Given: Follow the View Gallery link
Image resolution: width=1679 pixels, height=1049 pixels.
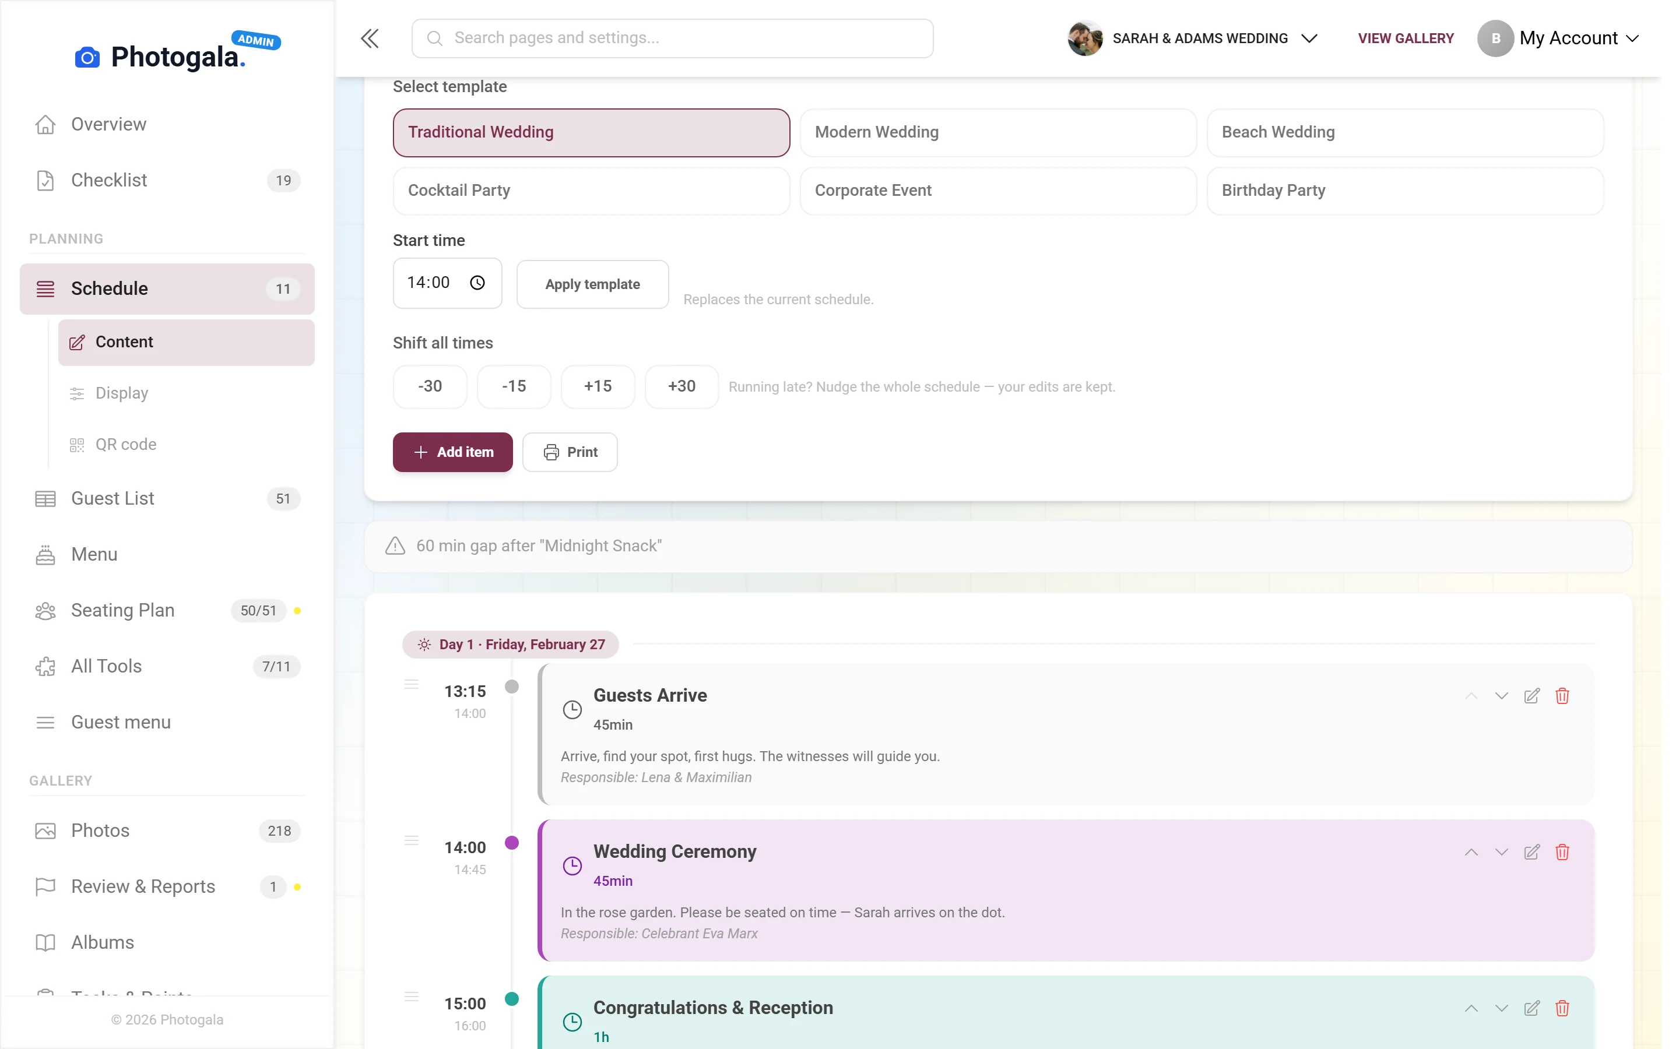Looking at the screenshot, I should pyautogui.click(x=1406, y=38).
